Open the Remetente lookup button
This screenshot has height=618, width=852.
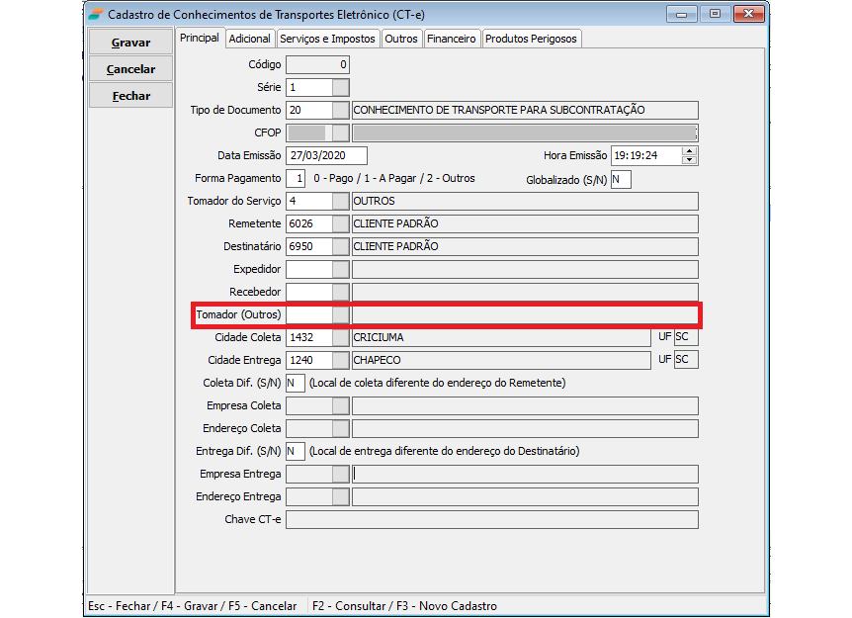coord(340,223)
